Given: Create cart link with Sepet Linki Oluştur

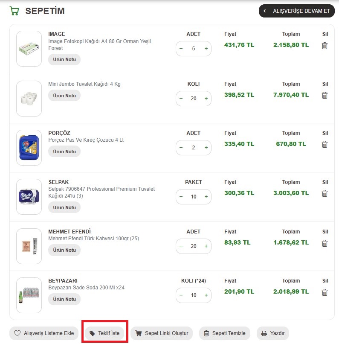Looking at the screenshot, I should [162, 333].
